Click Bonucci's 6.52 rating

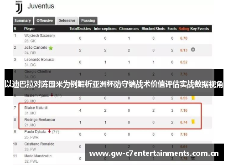(184, 62)
